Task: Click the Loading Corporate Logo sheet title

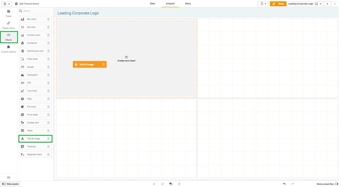Action: 78,13
